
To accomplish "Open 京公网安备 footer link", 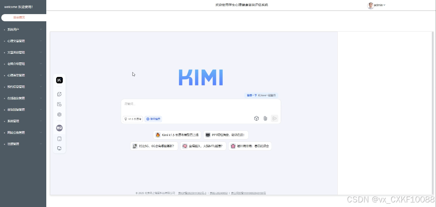I will point(248,193).
